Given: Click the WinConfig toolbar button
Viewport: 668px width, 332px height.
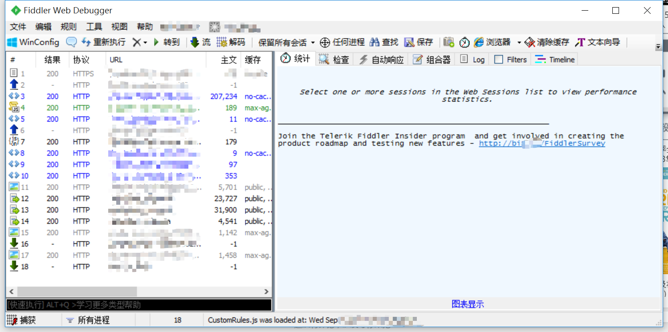Looking at the screenshot, I should 33,42.
